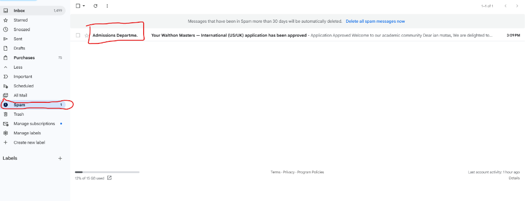Click the plus icon before Create new label
This screenshot has height=201, width=529.
pos(5,143)
